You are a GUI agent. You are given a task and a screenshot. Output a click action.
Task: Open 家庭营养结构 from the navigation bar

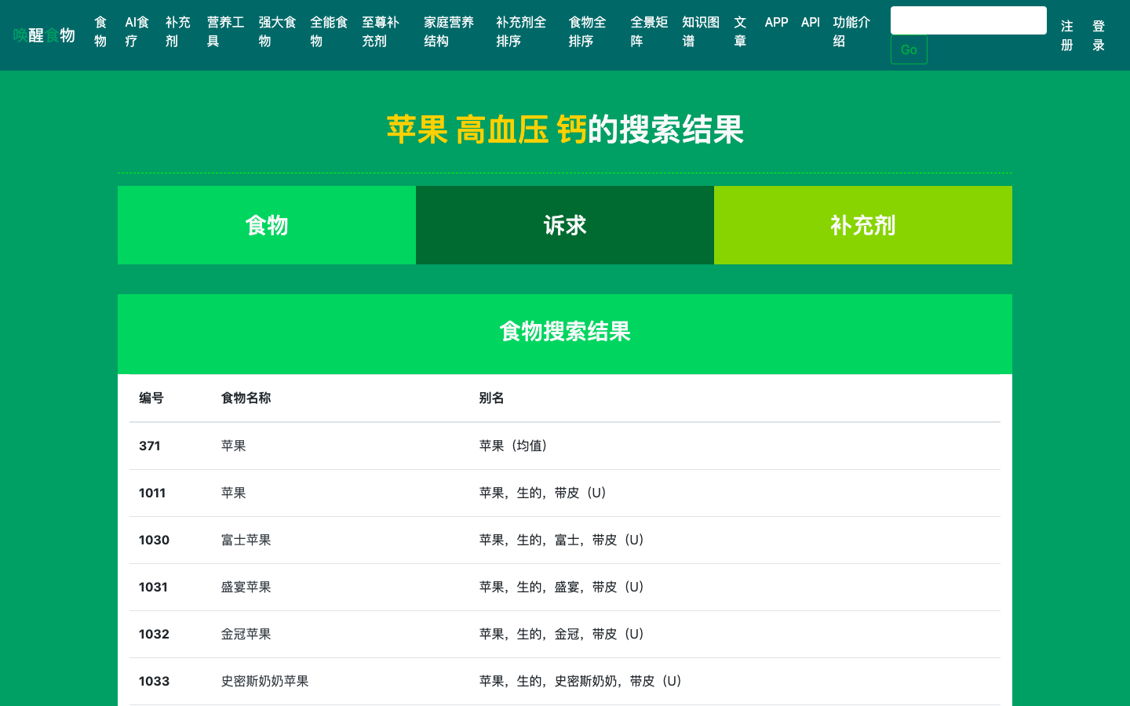click(x=449, y=32)
